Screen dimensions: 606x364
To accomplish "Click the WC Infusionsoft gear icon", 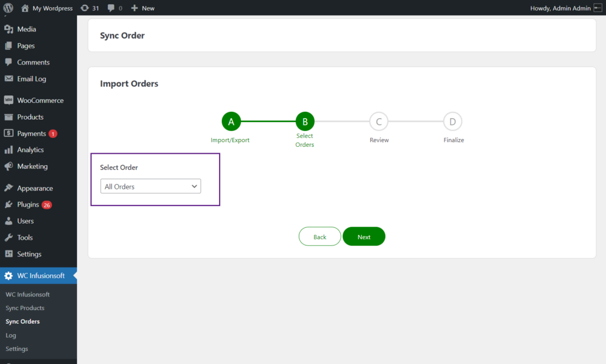I will [x=8, y=275].
